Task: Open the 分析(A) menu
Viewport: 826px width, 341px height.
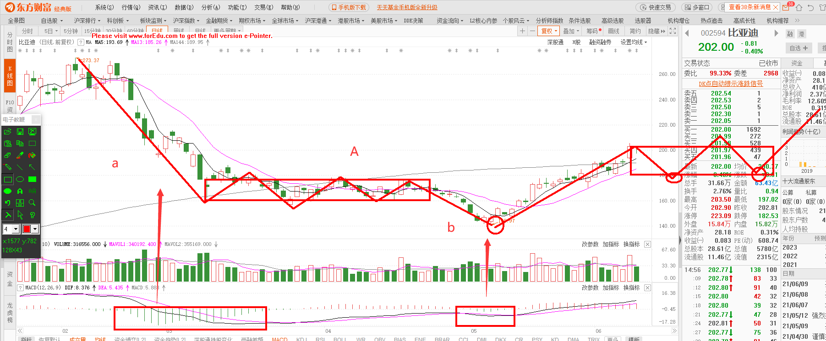Action: (211, 7)
